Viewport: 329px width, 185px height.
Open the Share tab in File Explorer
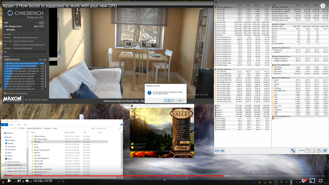[x=18, y=125]
